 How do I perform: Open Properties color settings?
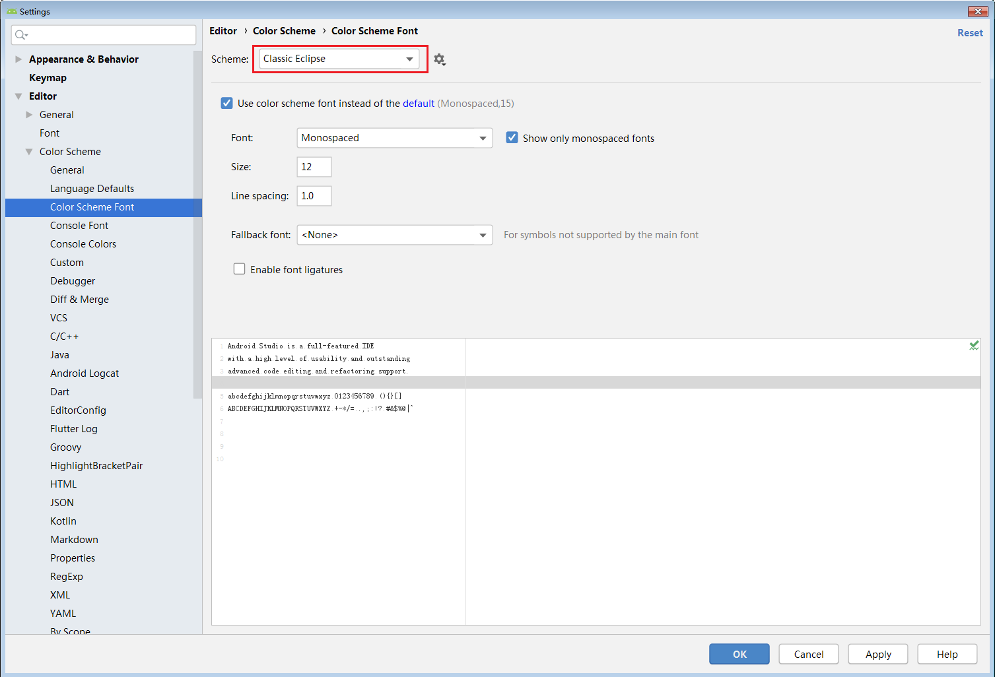(x=73, y=558)
